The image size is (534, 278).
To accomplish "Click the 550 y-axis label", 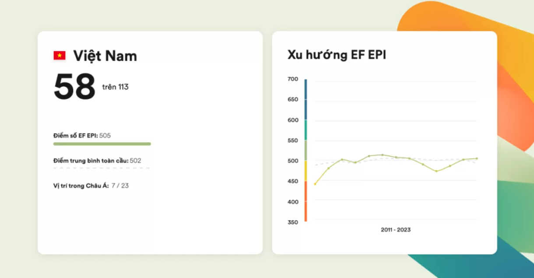I will [293, 141].
